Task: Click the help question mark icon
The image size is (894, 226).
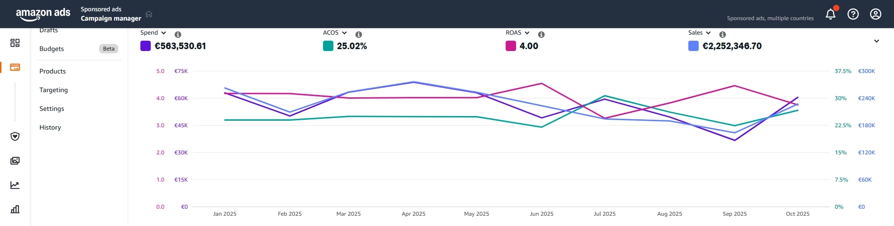Action: click(853, 14)
